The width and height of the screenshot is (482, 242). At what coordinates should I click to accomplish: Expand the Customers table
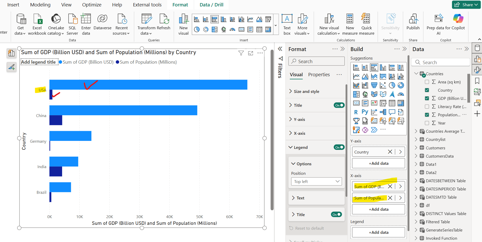416,148
